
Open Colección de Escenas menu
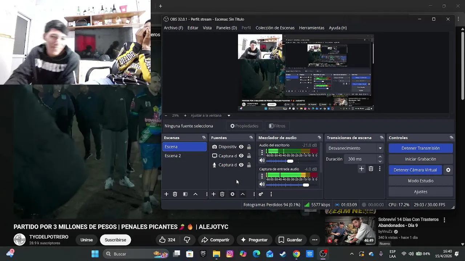(275, 28)
